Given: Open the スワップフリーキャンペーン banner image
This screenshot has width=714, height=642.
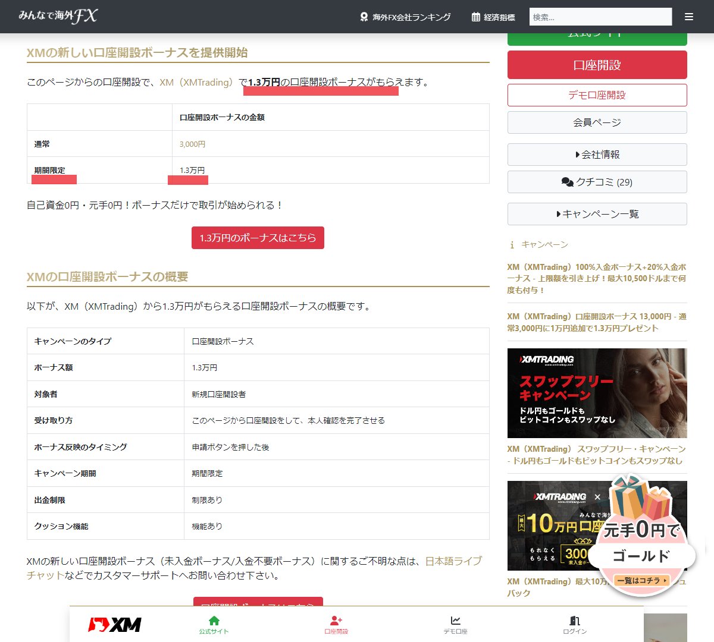Looking at the screenshot, I should coord(597,393).
